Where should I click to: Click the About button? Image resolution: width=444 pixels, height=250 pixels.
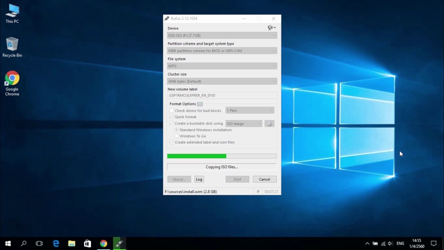point(179,179)
